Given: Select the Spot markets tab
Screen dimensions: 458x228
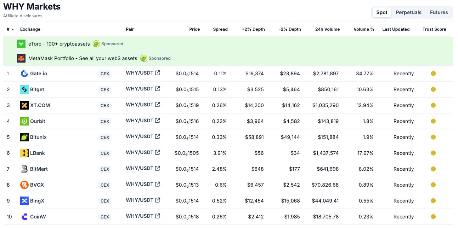Looking at the screenshot, I should (x=381, y=12).
